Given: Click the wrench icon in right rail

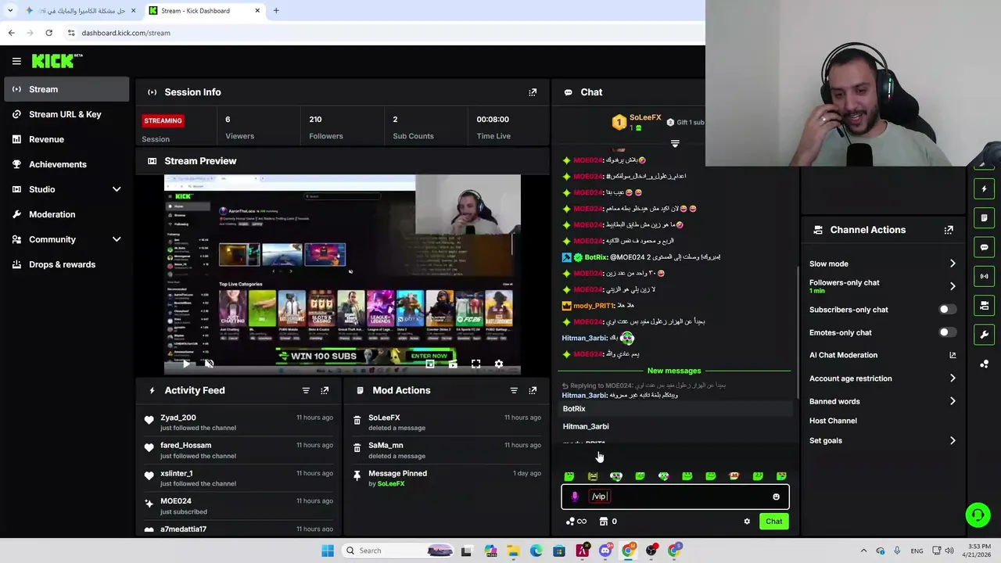Looking at the screenshot, I should point(984,335).
